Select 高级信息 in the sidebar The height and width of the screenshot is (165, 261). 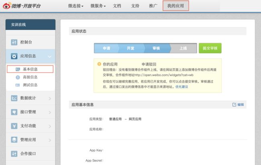30,77
